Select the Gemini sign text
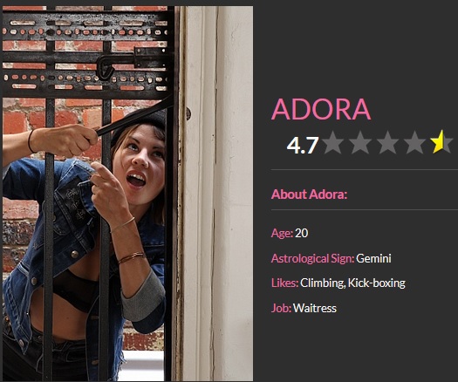This screenshot has width=458, height=382. pyautogui.click(x=373, y=258)
